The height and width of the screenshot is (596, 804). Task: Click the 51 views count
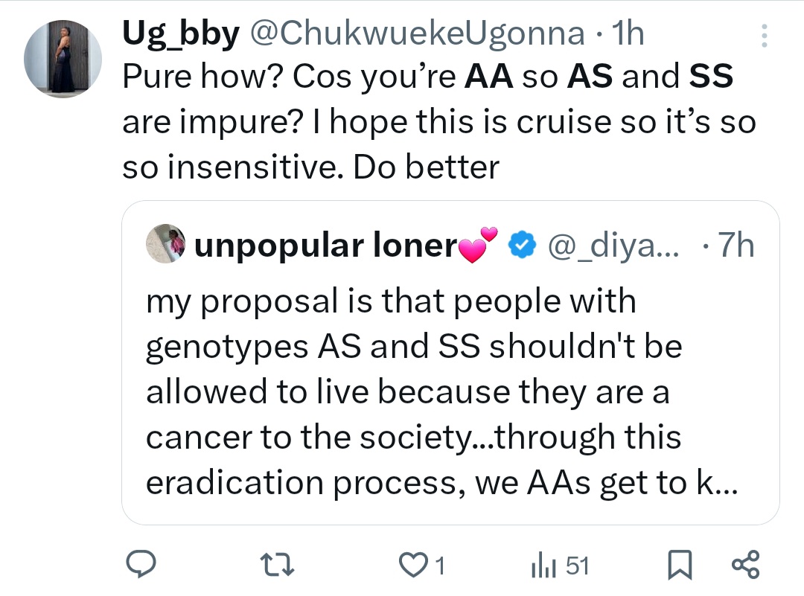577,564
